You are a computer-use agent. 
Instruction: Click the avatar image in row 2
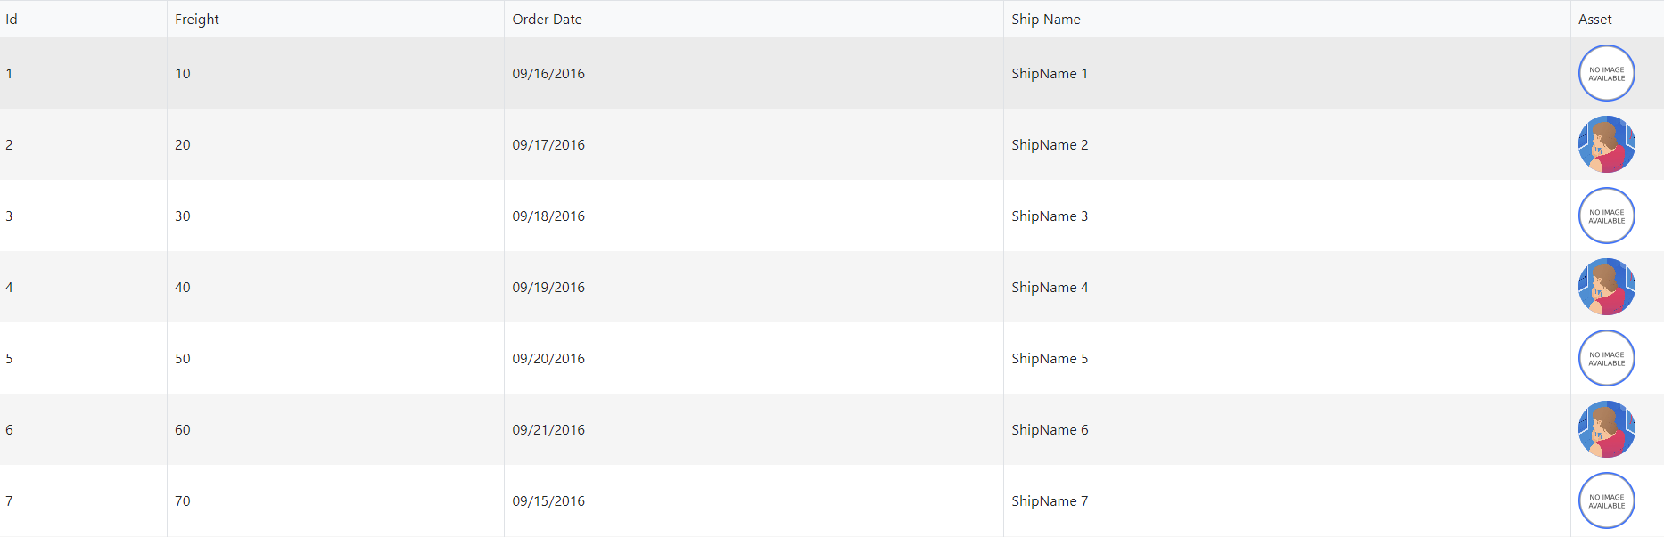[1606, 144]
